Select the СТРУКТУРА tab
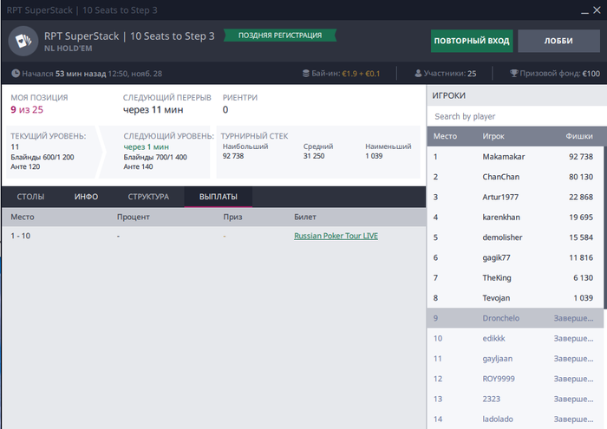The height and width of the screenshot is (429, 607). click(x=148, y=197)
